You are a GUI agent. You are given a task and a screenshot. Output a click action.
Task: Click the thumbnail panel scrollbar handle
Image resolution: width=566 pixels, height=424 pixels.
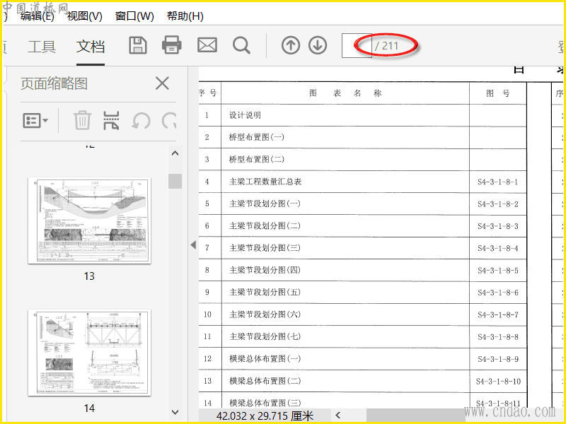(175, 181)
